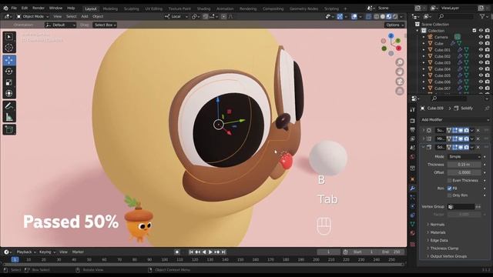Click the play animation button
The image size is (493, 277).
point(210,252)
